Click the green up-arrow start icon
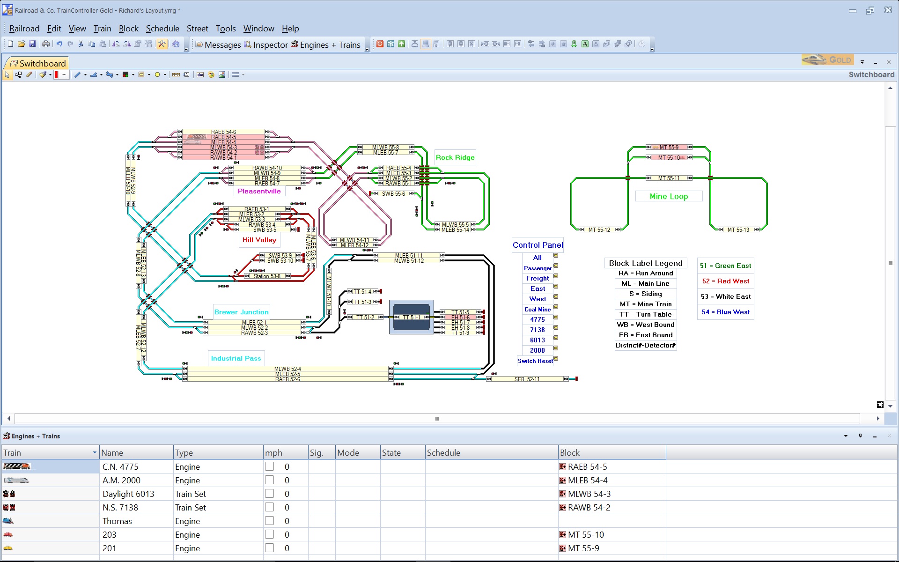Viewport: 899px width, 562px height. coord(401,44)
